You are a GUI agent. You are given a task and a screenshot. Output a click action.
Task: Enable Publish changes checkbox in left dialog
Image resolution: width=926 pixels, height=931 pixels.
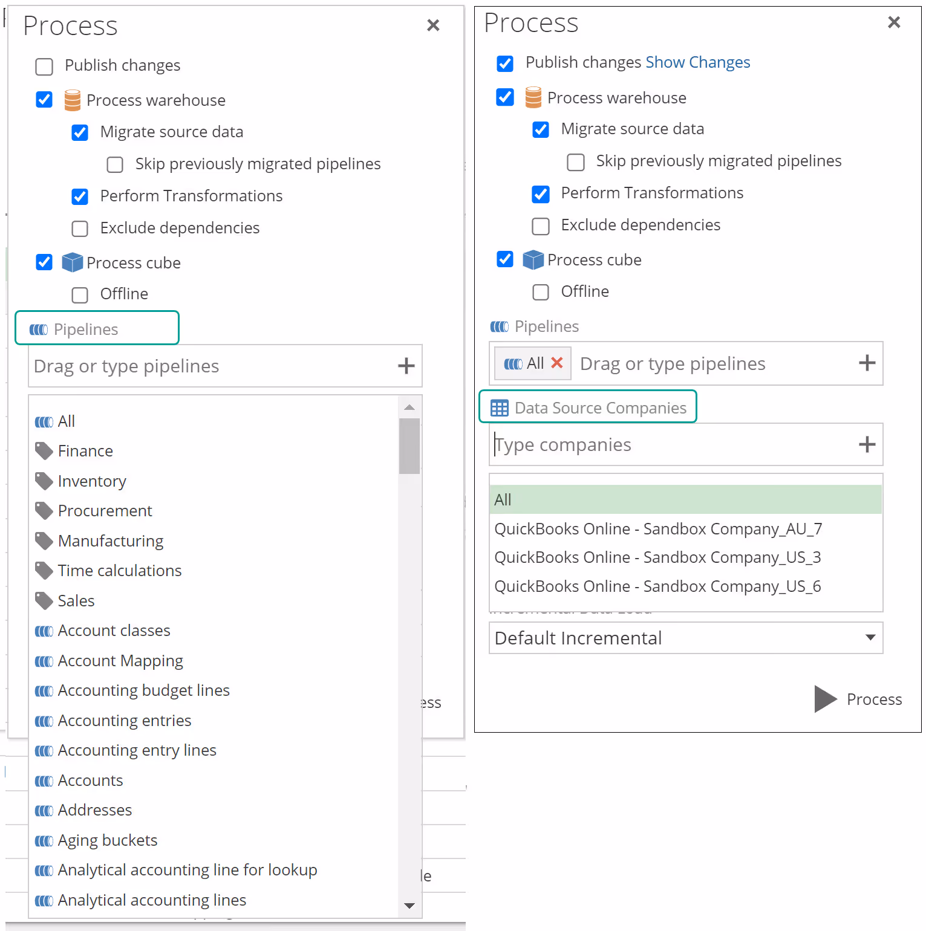(44, 66)
